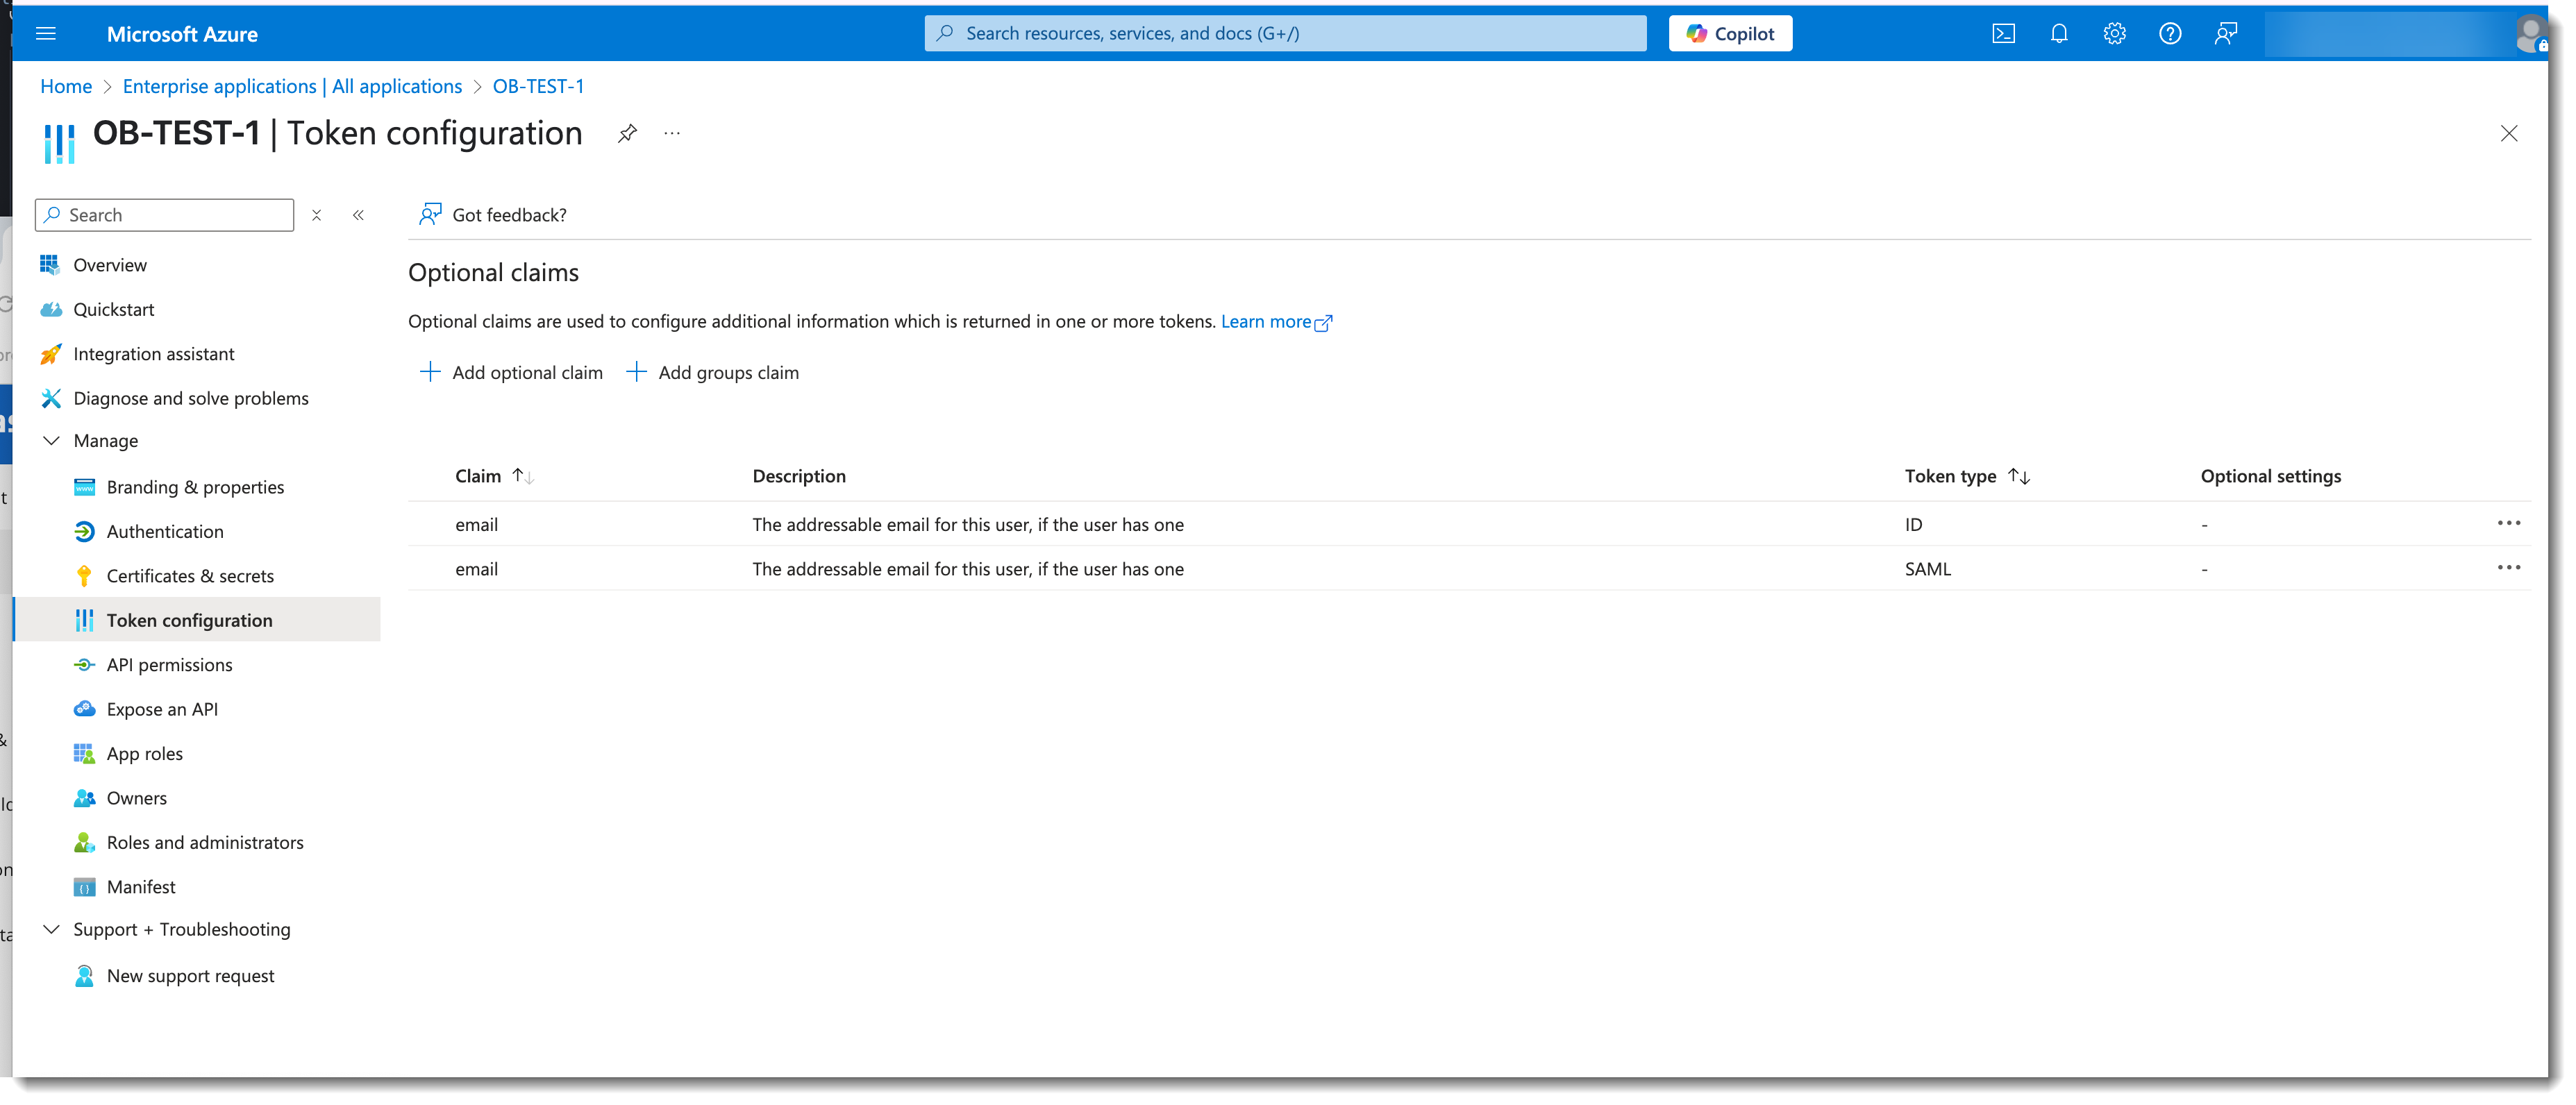Go to Certificates & secrets page
Viewport: 2576px width, 1105px height.
point(190,576)
